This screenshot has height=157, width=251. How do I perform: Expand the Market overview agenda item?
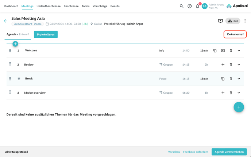tap(239, 93)
